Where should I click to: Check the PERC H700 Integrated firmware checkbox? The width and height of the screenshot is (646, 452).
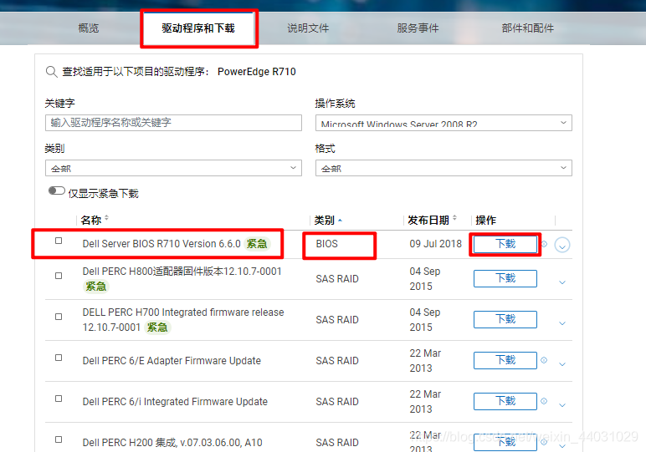click(59, 317)
